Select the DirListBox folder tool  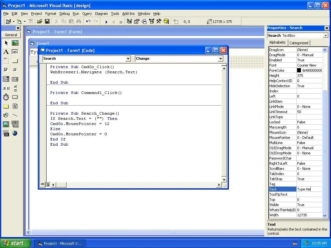(6, 106)
